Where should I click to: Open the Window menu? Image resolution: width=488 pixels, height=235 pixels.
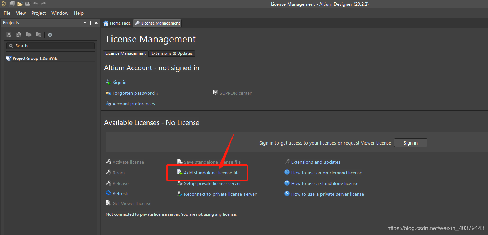[60, 13]
